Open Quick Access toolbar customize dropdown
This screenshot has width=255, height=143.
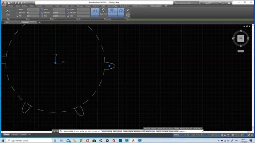(34, 3)
